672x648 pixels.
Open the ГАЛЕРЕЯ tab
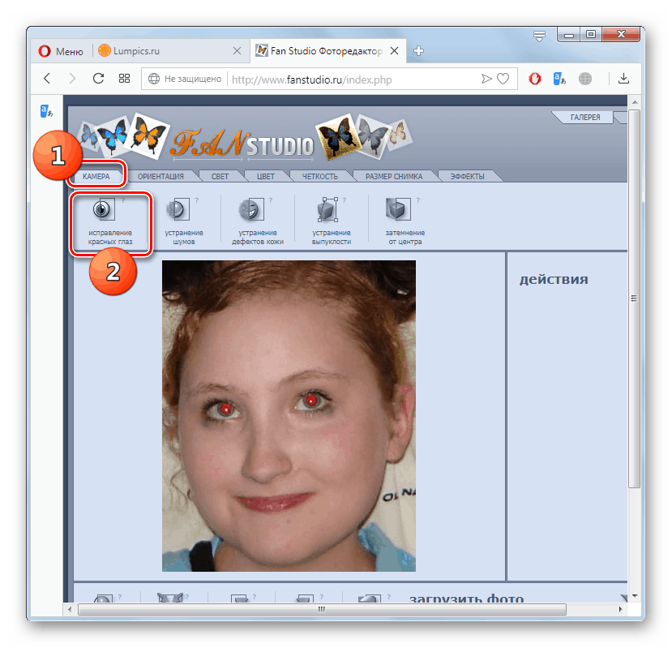coord(584,117)
